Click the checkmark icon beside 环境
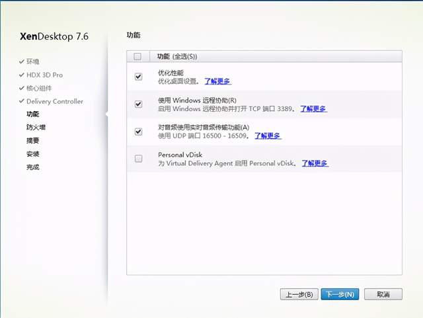This screenshot has width=423, height=318. point(22,61)
